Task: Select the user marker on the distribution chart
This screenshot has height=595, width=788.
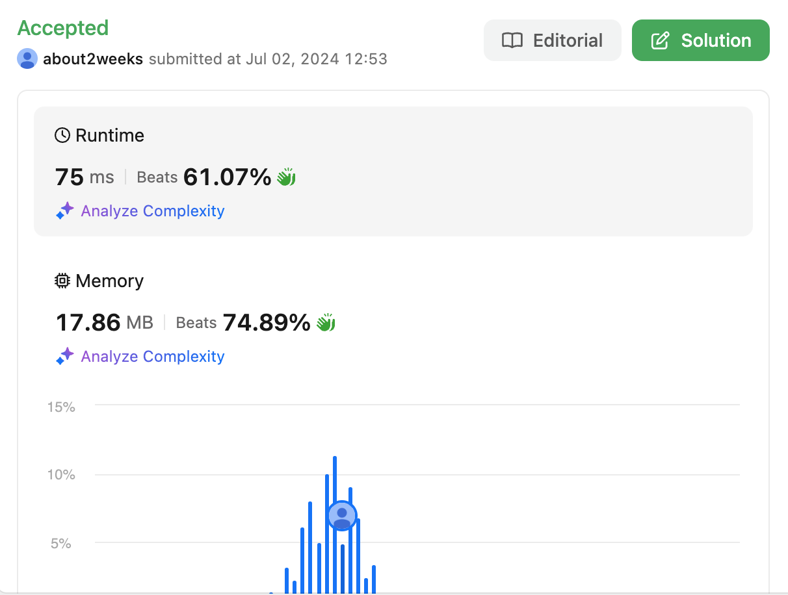Action: coord(342,516)
